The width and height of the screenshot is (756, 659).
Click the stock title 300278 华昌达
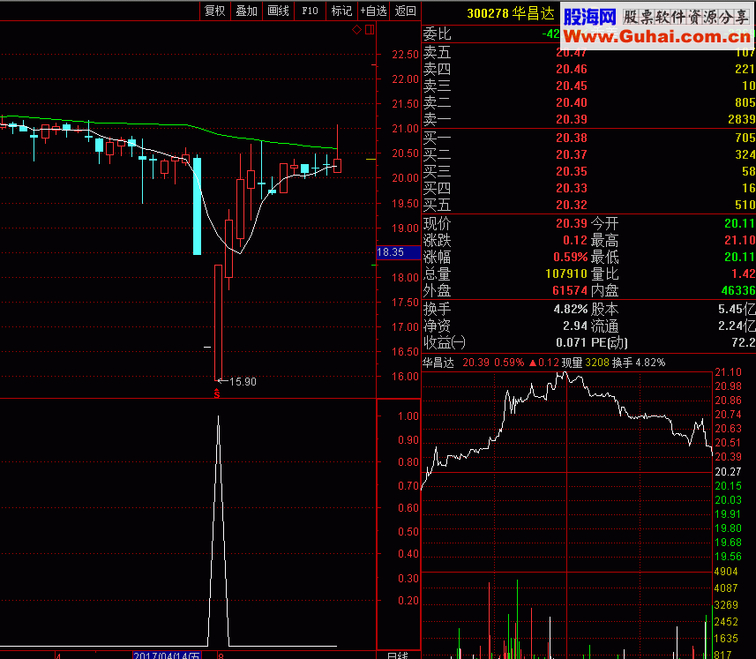pyautogui.click(x=511, y=13)
